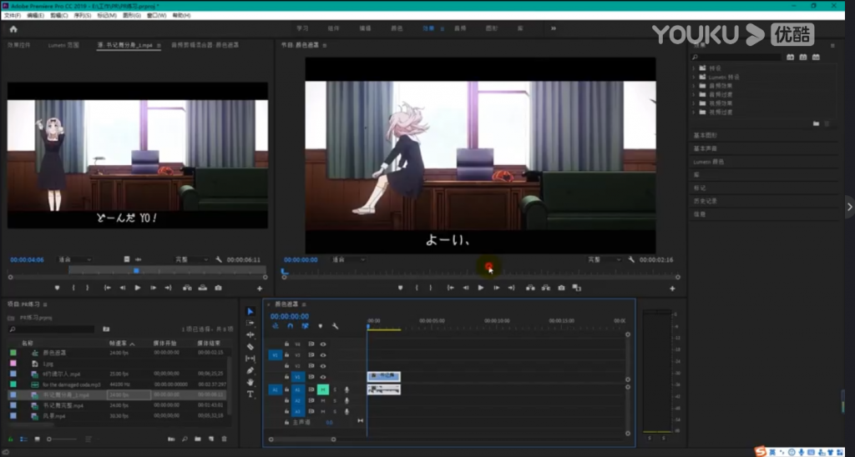Open the 序列(S) menu
Image resolution: width=855 pixels, height=457 pixels.
[82, 16]
